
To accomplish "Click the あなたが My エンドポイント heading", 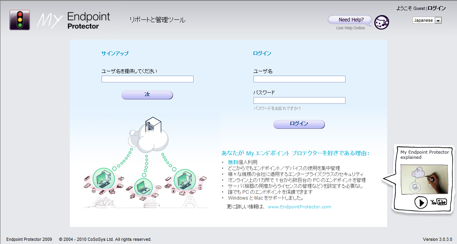I will point(295,153).
